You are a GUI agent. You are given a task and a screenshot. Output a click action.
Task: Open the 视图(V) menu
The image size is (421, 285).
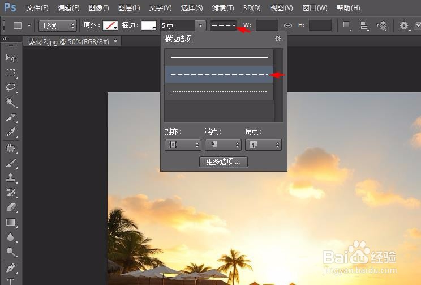click(x=281, y=8)
